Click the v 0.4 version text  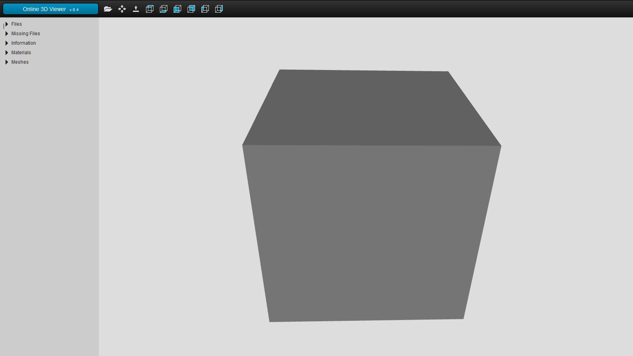[x=74, y=10]
